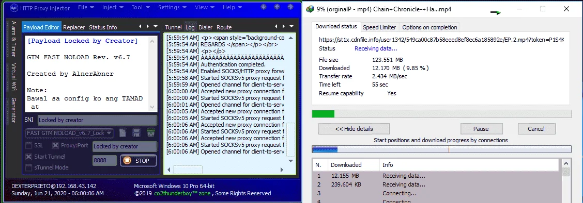Switch to the Dialer tab
Screen dimensions: 583x203
206,27
